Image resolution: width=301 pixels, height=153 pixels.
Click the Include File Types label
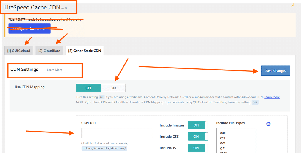point(230,123)
